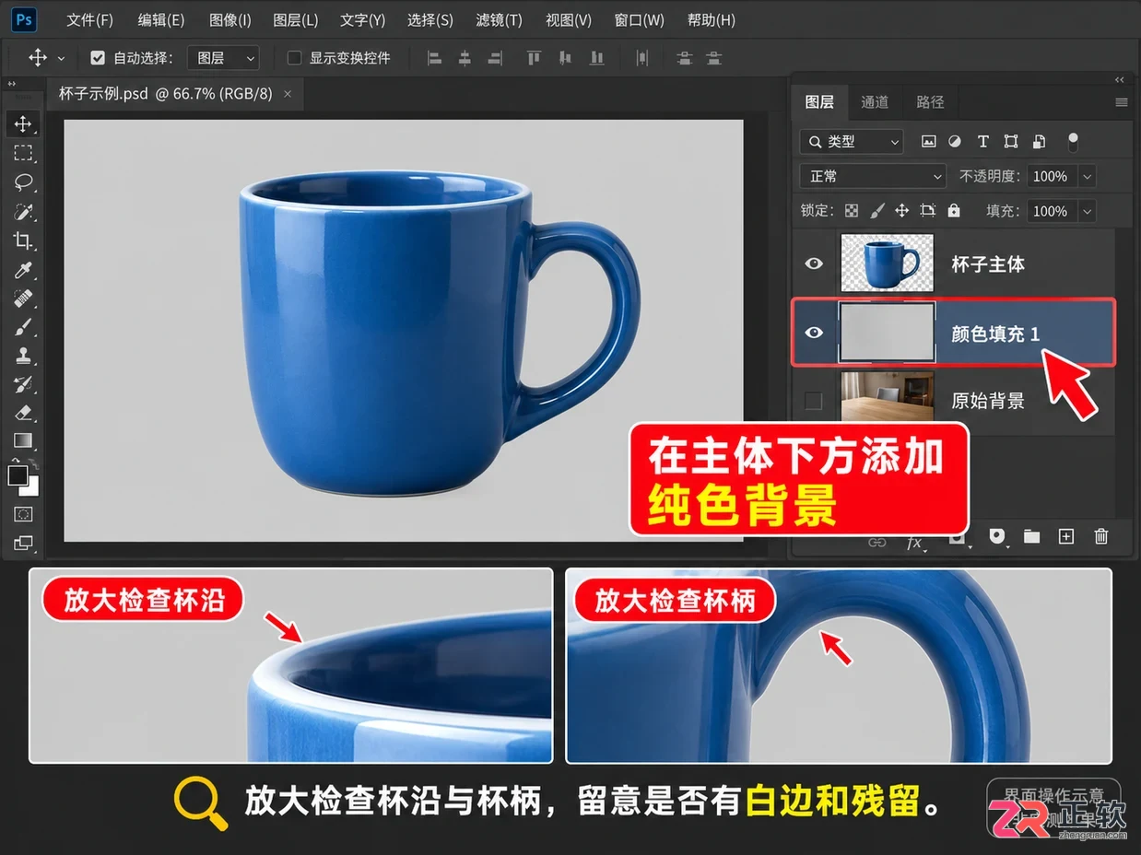Toggle the layer filter switch

(1072, 142)
